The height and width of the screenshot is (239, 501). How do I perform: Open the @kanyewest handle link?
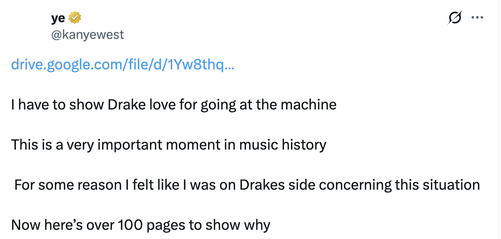(x=88, y=34)
